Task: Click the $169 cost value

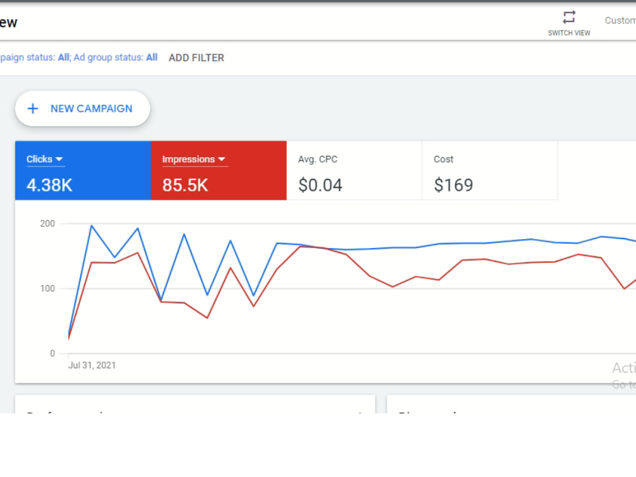Action: tap(453, 185)
